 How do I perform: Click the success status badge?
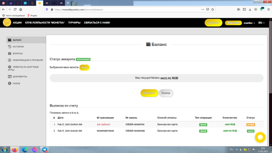[251, 131]
